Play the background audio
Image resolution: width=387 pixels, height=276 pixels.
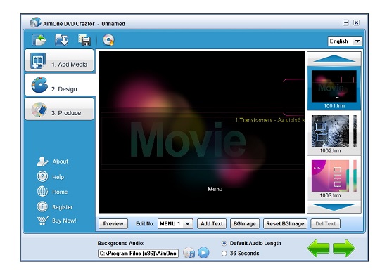(x=203, y=253)
